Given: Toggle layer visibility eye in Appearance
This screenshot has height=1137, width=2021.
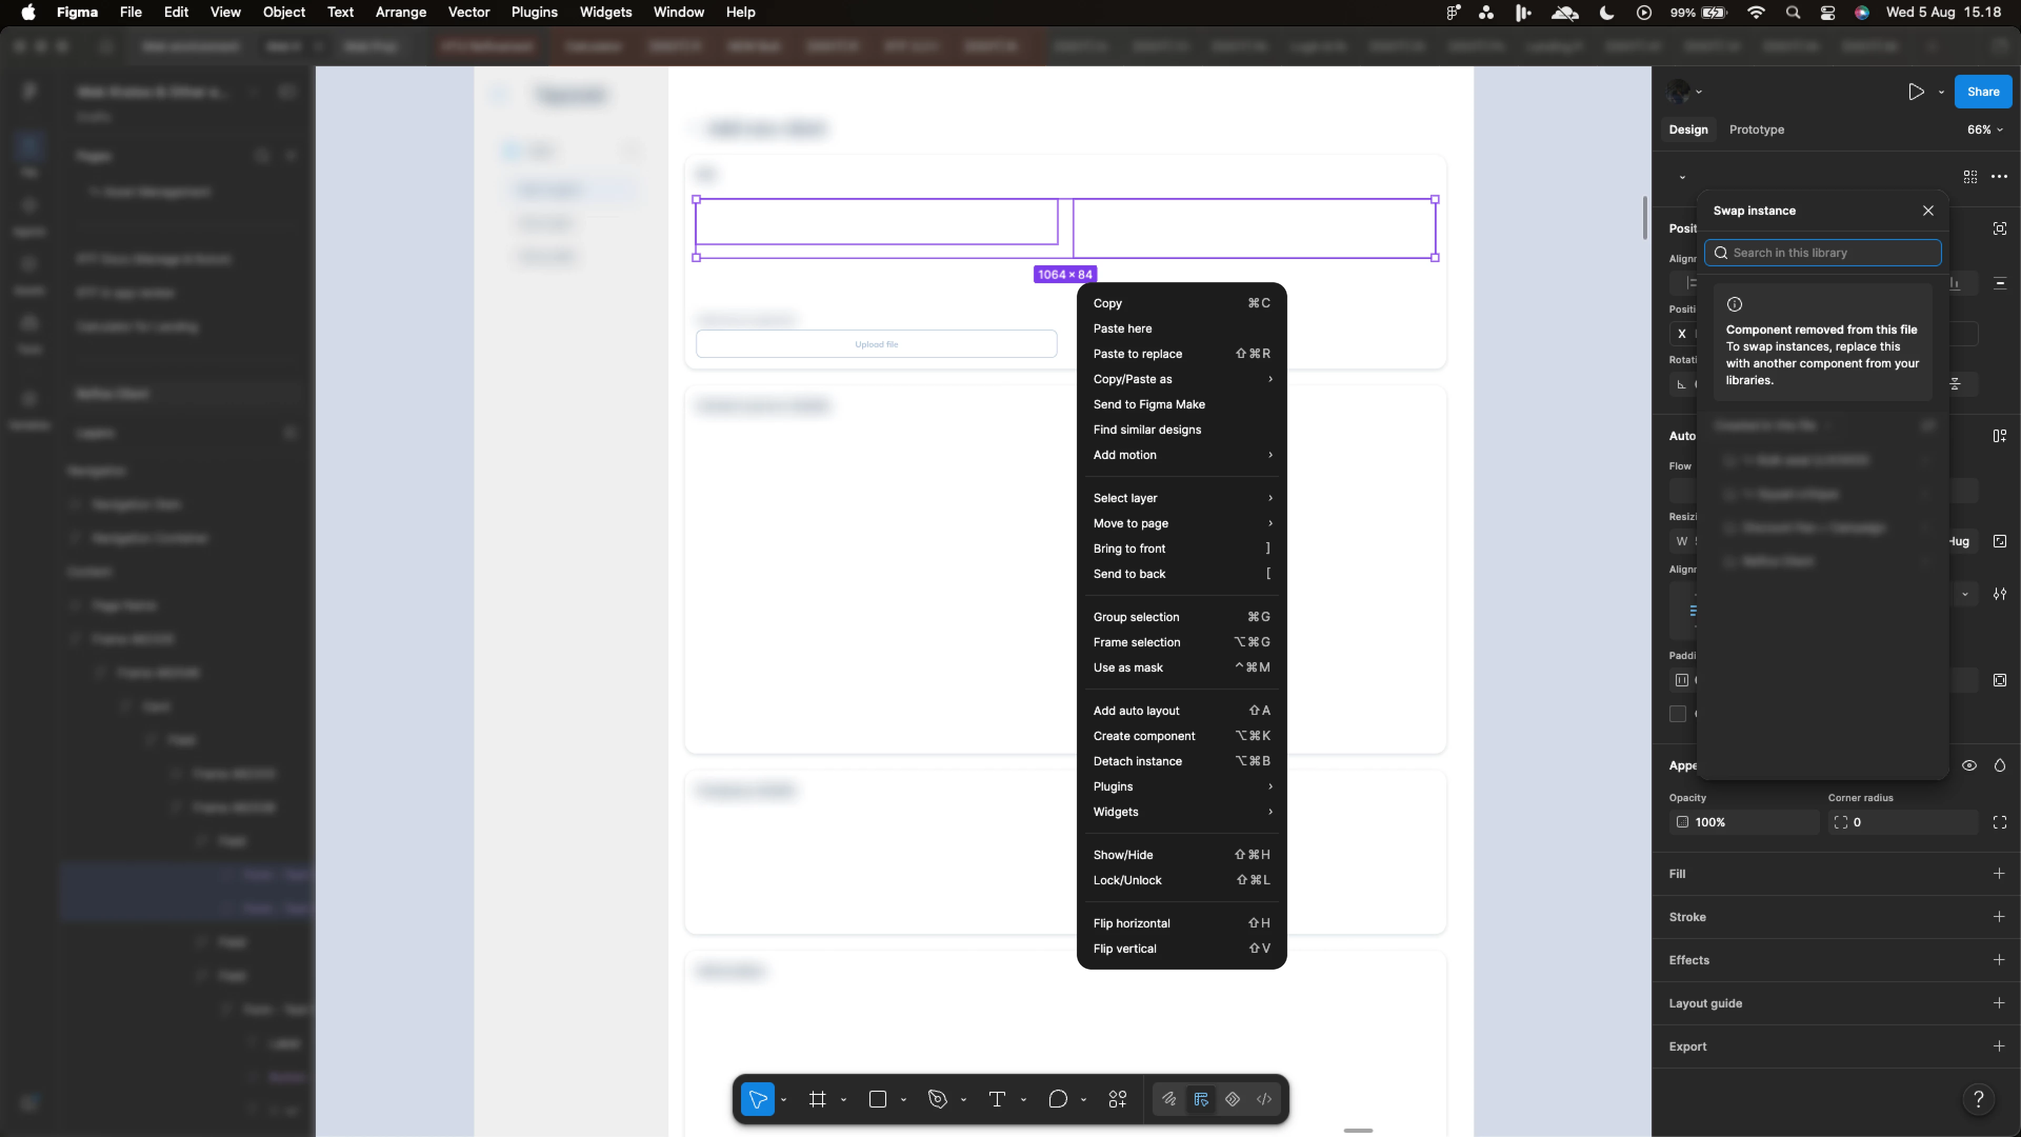Looking at the screenshot, I should pyautogui.click(x=1969, y=765).
